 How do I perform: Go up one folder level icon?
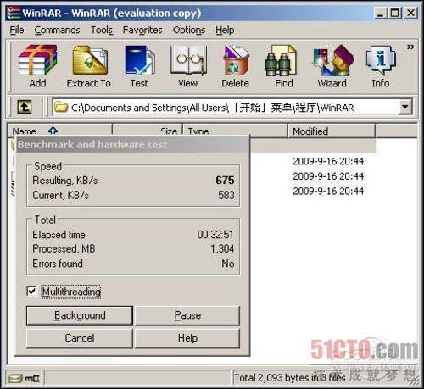tap(25, 107)
